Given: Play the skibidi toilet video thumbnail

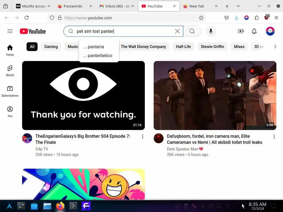Looking at the screenshot, I should (x=215, y=95).
